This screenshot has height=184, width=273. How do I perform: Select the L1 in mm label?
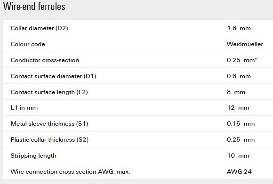point(24,108)
